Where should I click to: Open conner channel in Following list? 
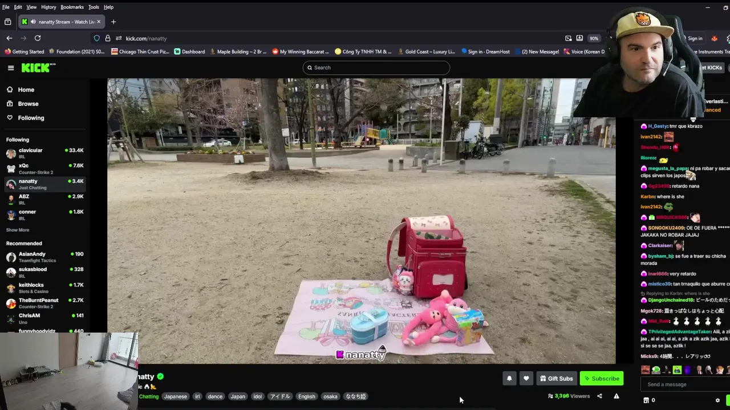(44, 215)
